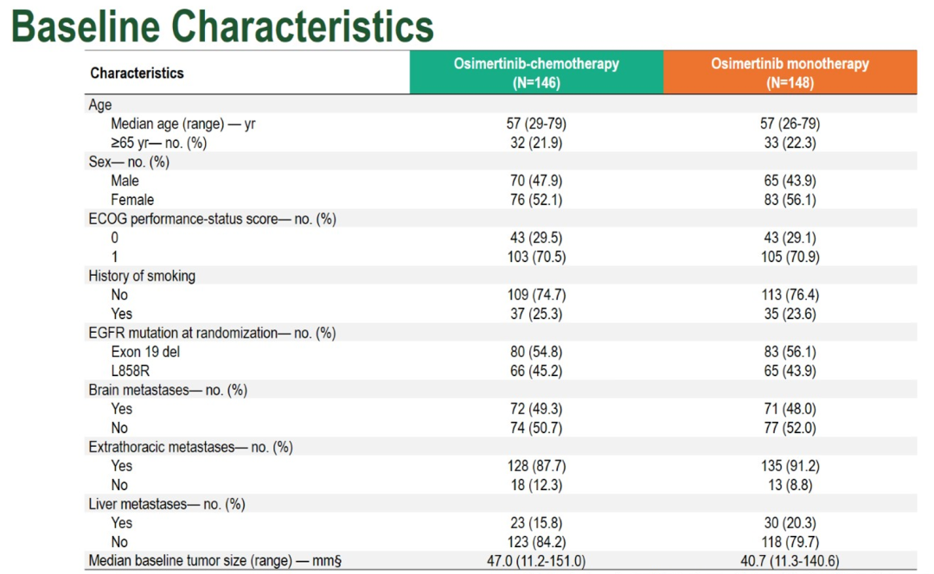Select the Exon 19 del row label
The width and height of the screenshot is (934, 574).
[145, 352]
